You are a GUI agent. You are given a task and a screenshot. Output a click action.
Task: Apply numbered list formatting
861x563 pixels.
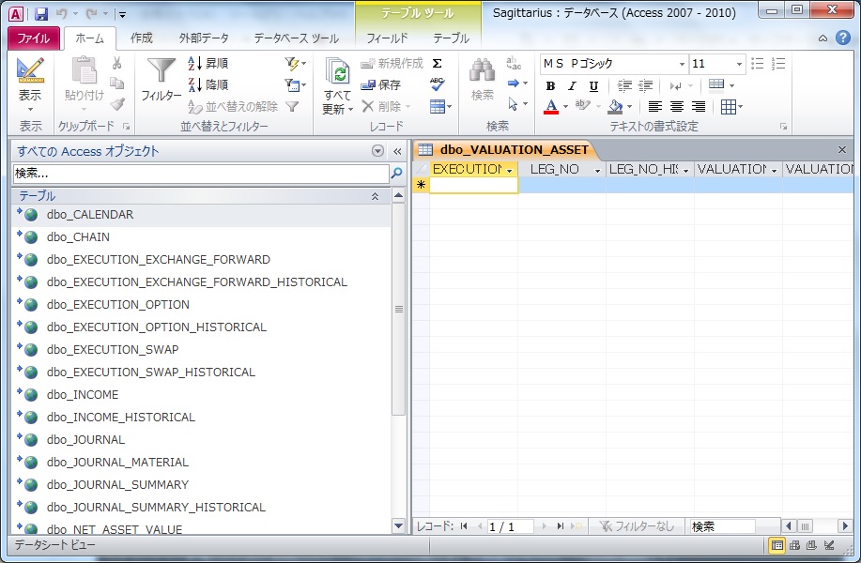click(778, 64)
